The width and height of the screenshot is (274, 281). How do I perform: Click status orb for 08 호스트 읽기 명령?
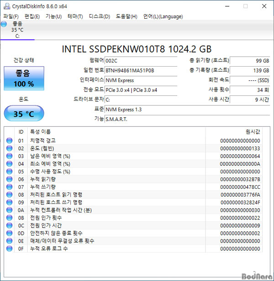point(9,194)
